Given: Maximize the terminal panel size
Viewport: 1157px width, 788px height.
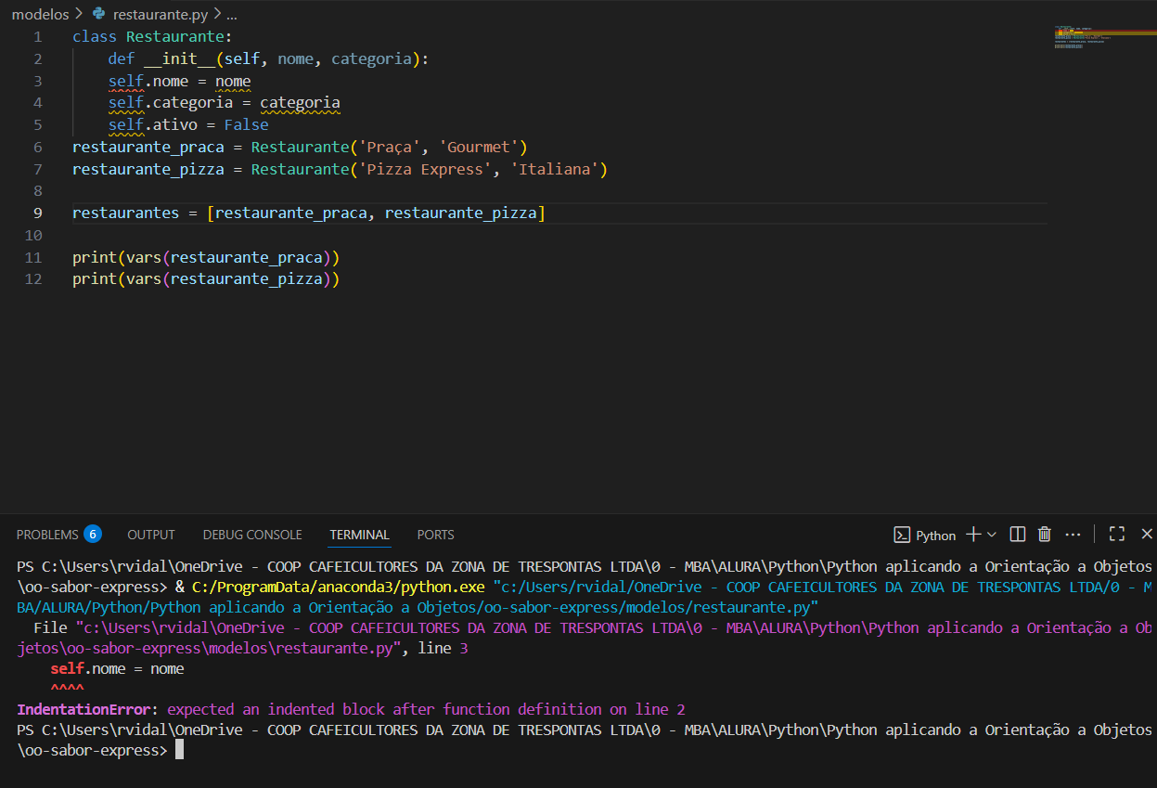Looking at the screenshot, I should [x=1117, y=534].
